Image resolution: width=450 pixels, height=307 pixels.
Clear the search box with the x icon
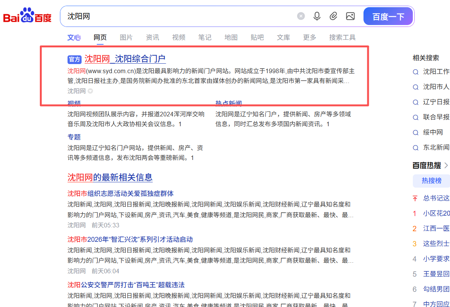coord(301,16)
